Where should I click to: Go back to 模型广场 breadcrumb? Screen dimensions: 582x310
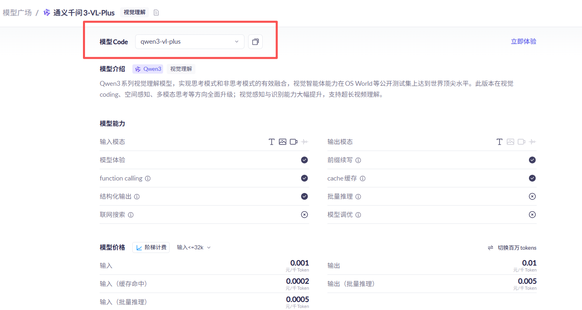click(17, 13)
